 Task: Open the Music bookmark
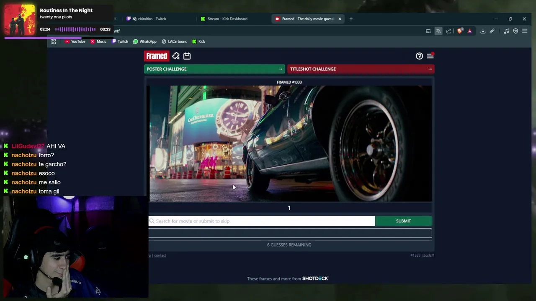pyautogui.click(x=98, y=41)
